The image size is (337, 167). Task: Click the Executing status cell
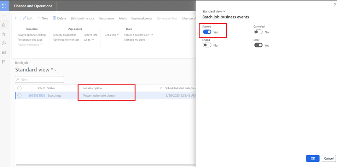54,96
